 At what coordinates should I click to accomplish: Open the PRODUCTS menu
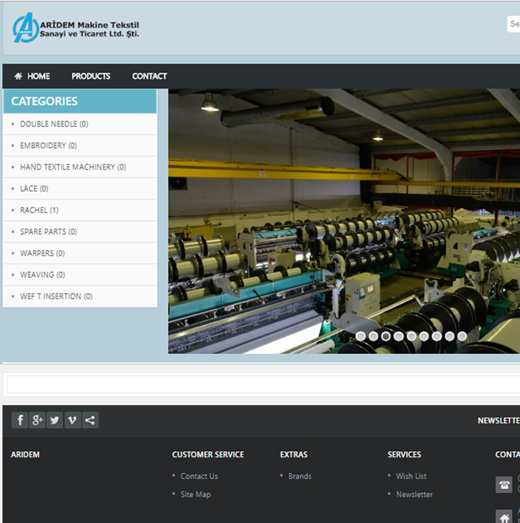pyautogui.click(x=90, y=76)
